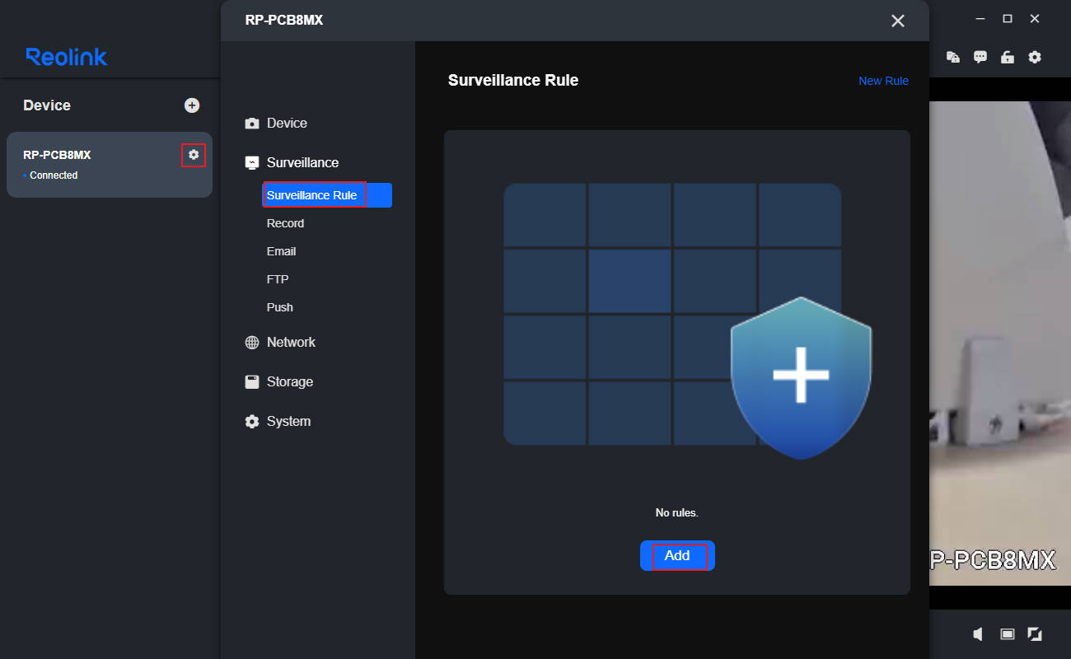
Task: Click the New Rule link
Action: (x=883, y=81)
